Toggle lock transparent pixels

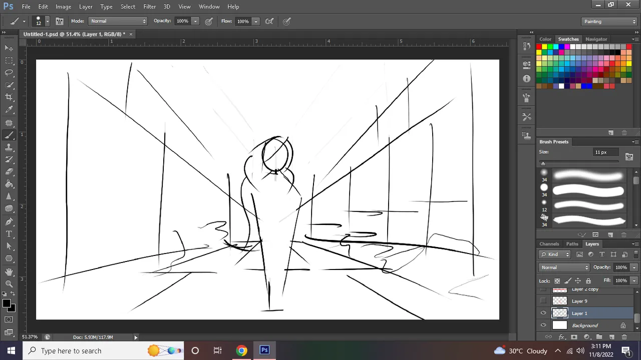click(x=557, y=280)
